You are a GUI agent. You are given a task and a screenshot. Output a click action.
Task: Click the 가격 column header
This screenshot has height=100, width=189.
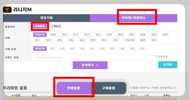[146, 95]
